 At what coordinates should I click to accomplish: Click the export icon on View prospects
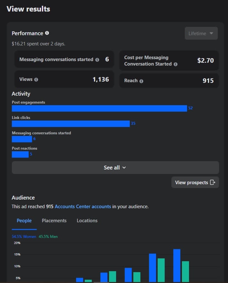click(x=213, y=183)
